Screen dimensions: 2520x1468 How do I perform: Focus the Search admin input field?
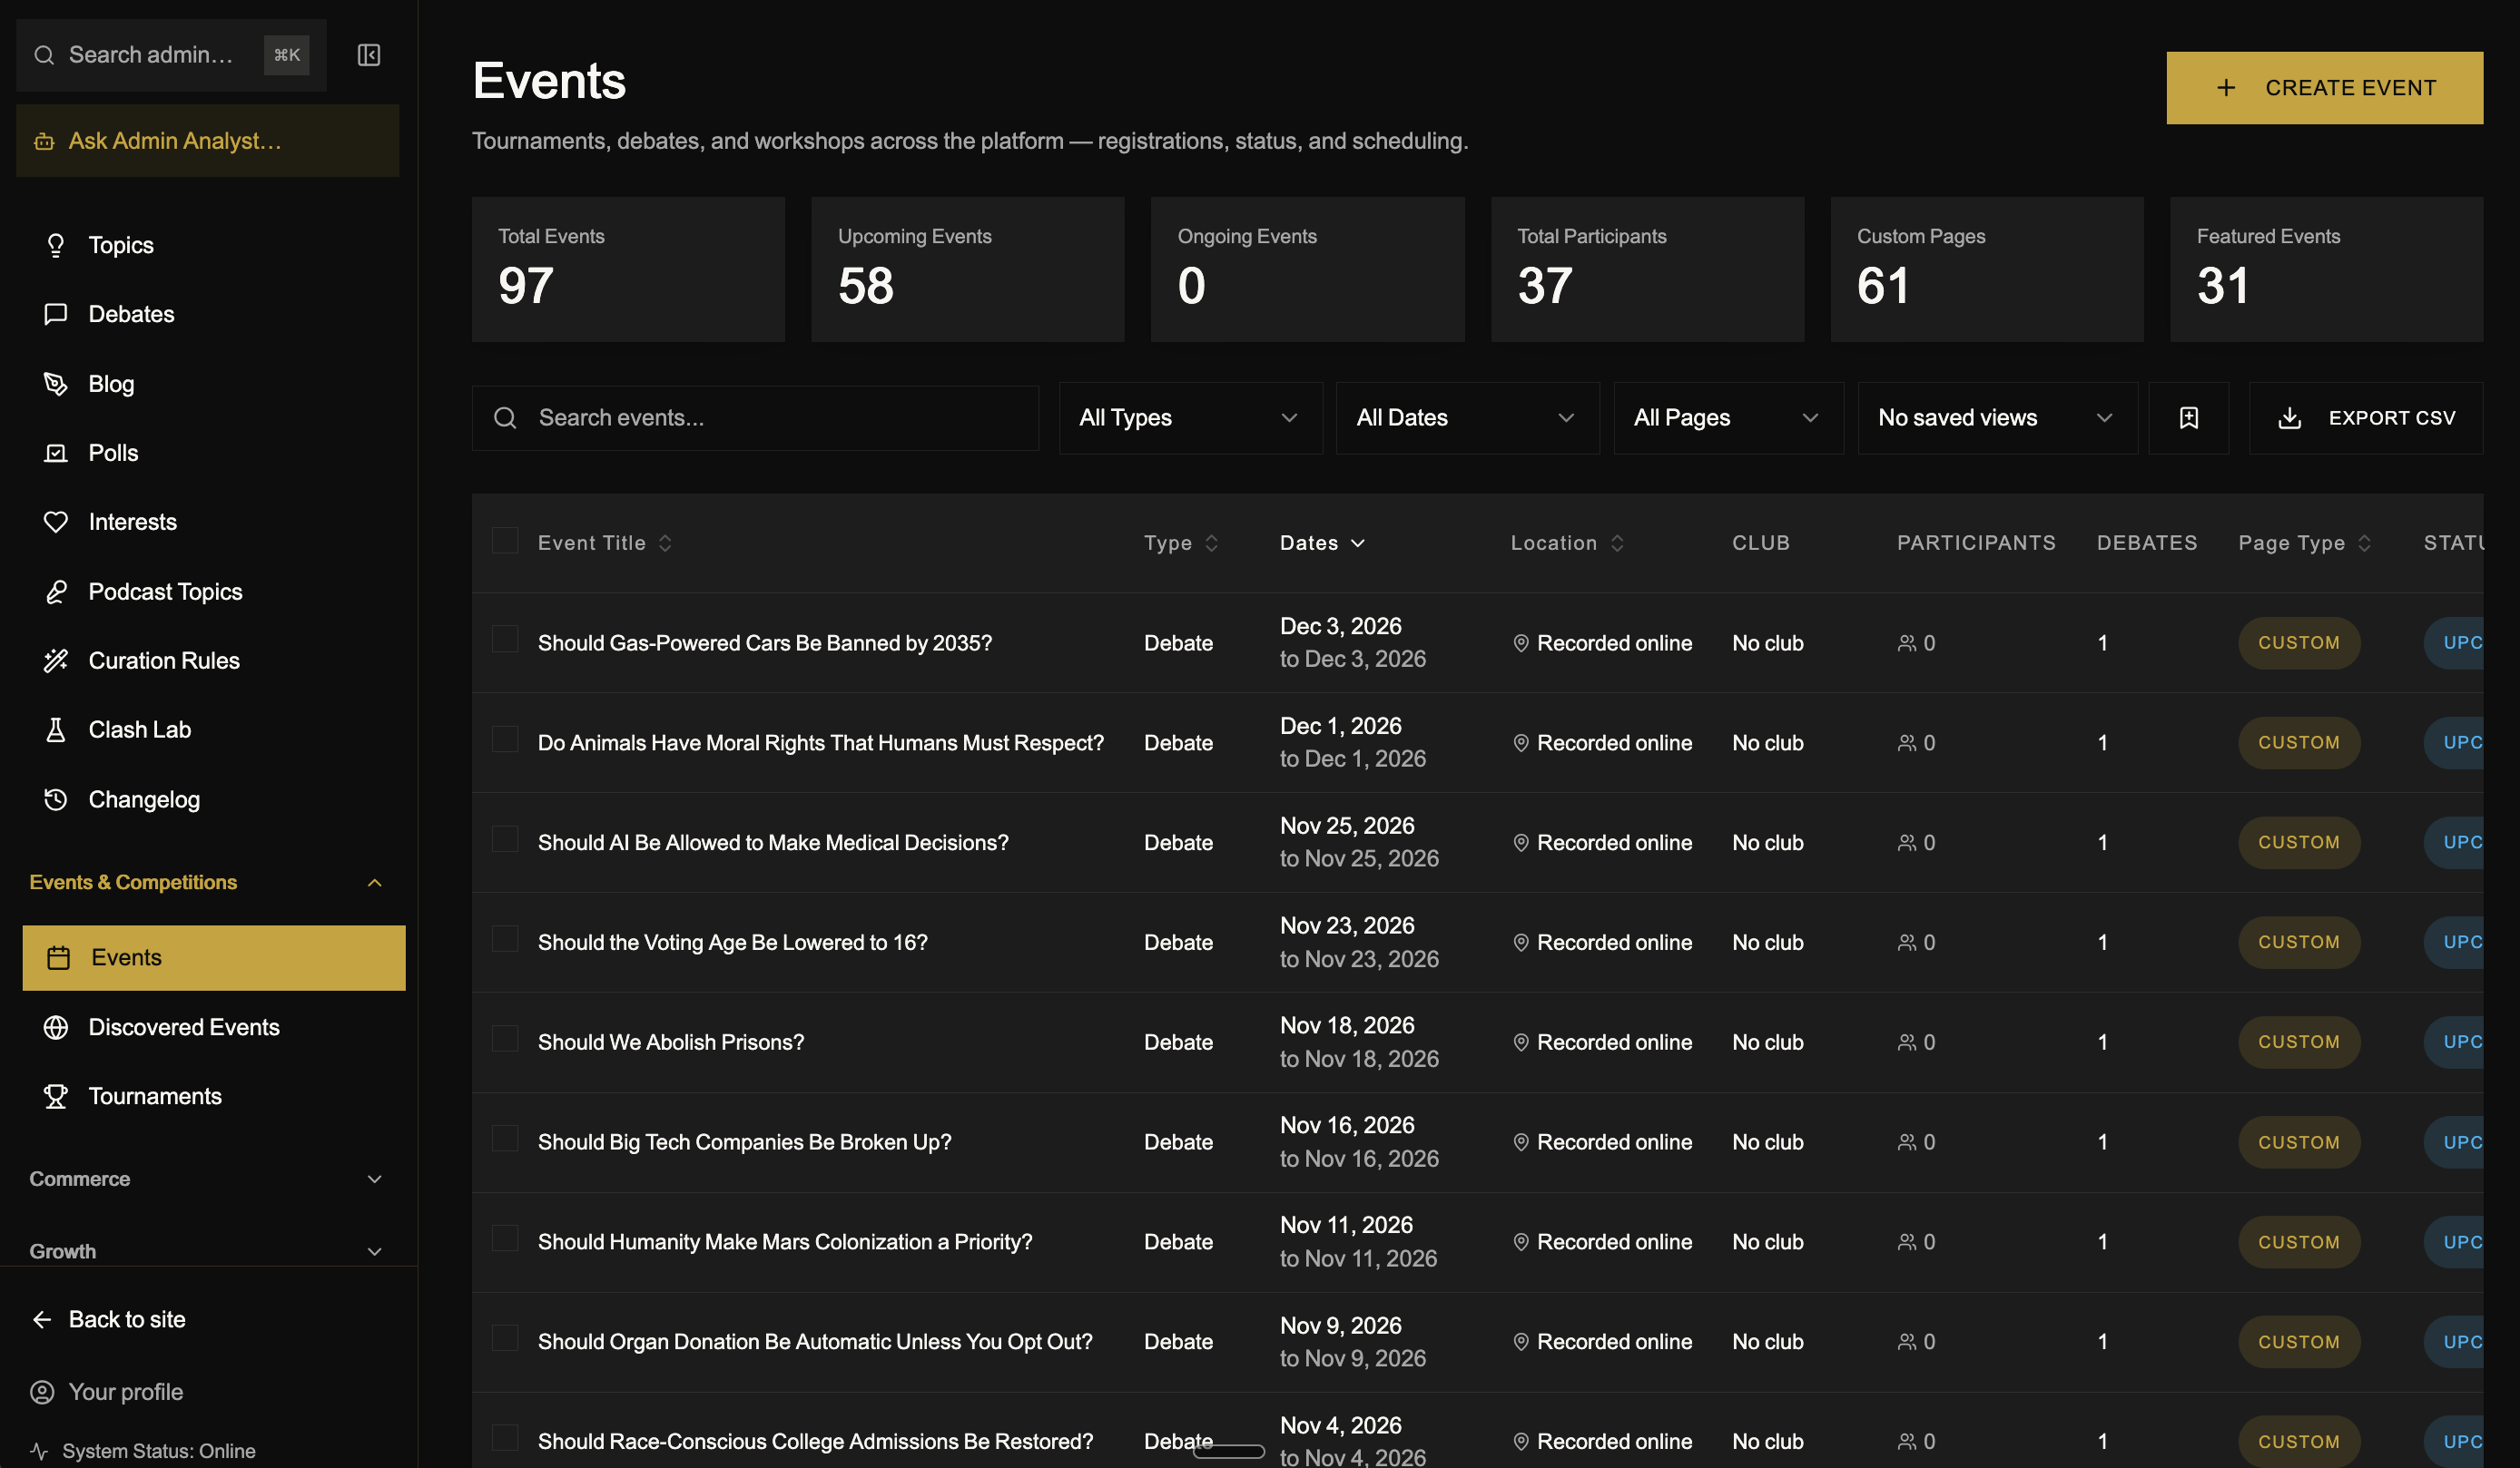point(171,55)
